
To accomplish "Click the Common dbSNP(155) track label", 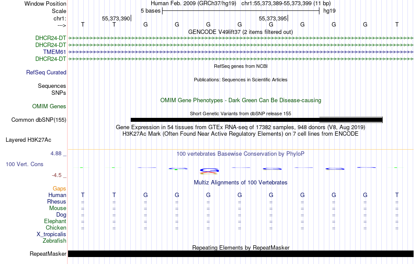I will [39, 120].
